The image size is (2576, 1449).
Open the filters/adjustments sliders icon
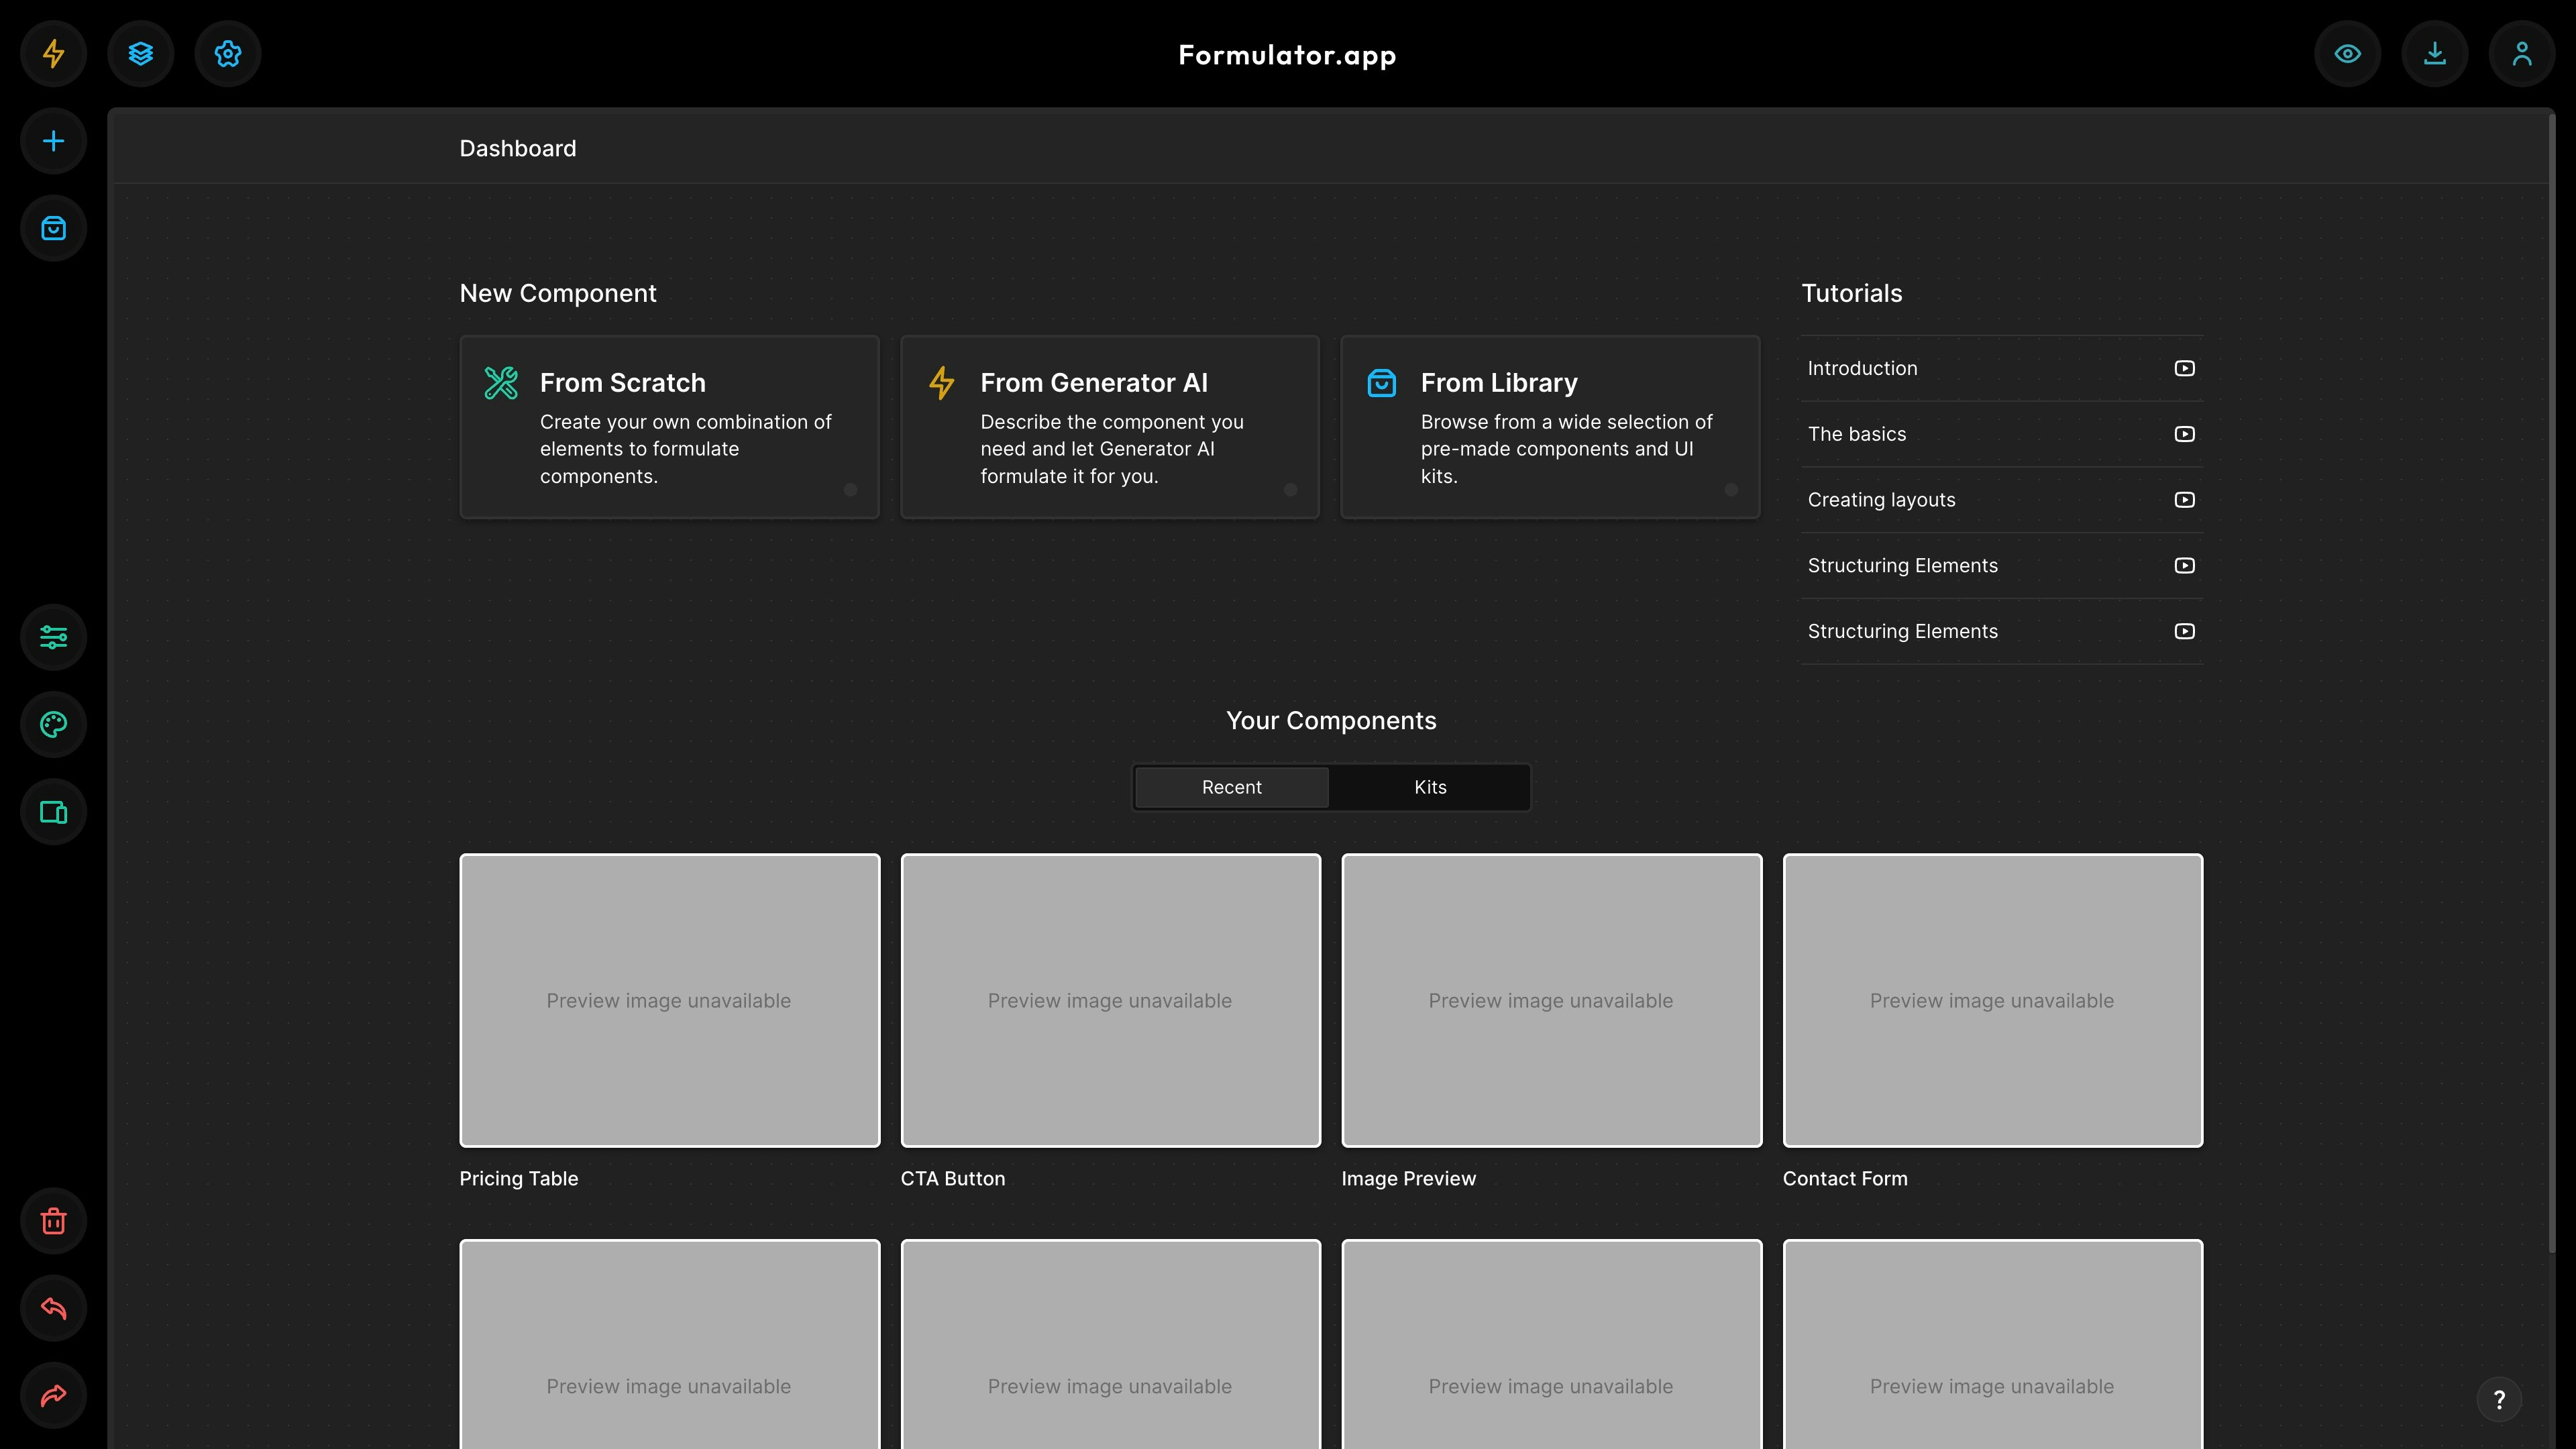[53, 637]
